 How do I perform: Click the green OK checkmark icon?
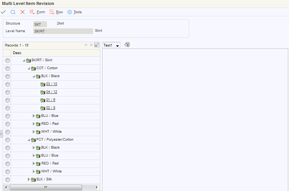click(x=3, y=12)
